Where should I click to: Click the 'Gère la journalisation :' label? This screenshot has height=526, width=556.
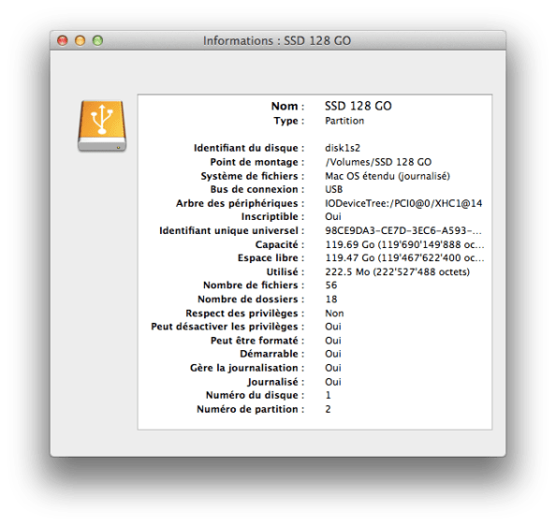[247, 368]
